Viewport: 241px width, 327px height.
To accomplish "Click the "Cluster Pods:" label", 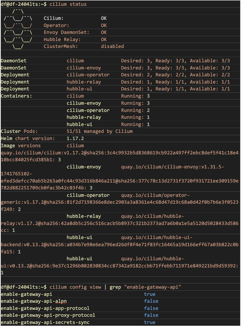I will pos(19,131).
